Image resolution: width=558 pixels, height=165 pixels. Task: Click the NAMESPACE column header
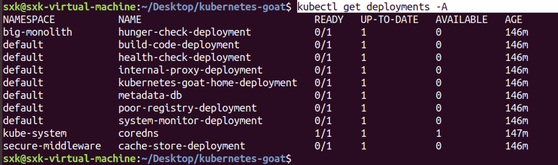[29, 19]
